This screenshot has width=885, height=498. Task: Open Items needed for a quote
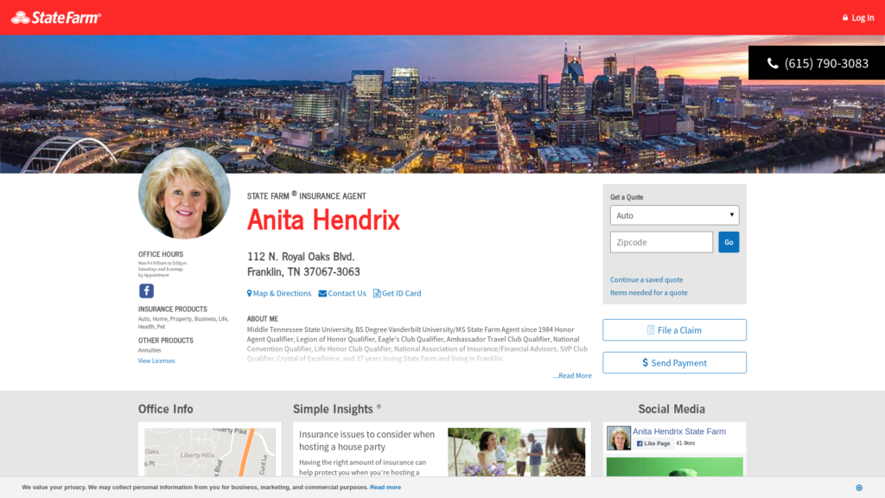(648, 293)
